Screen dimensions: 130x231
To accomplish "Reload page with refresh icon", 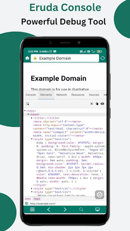I will [x=103, y=58].
